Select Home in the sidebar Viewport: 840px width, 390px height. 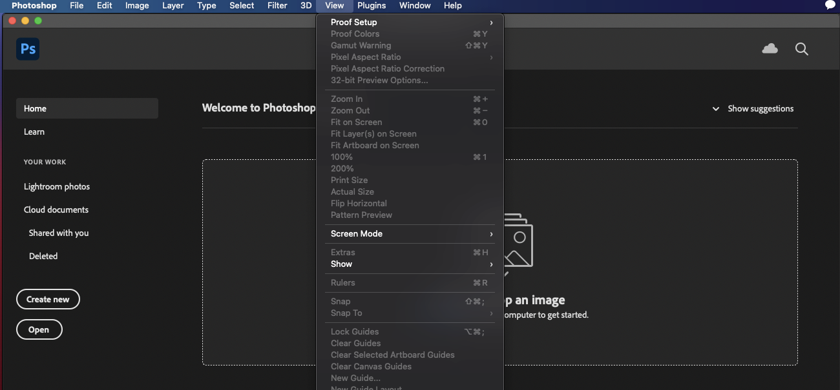(x=87, y=108)
